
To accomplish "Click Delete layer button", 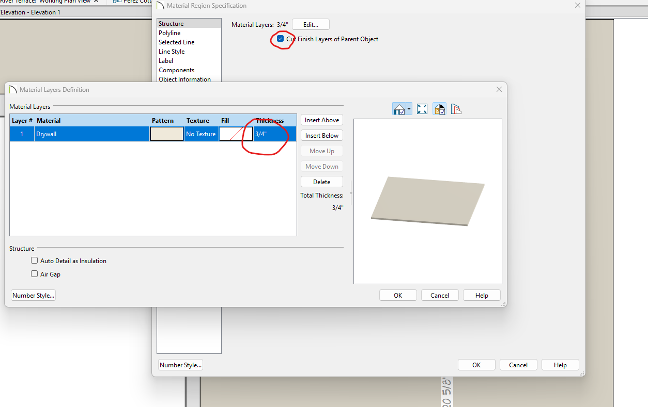I will [x=322, y=182].
